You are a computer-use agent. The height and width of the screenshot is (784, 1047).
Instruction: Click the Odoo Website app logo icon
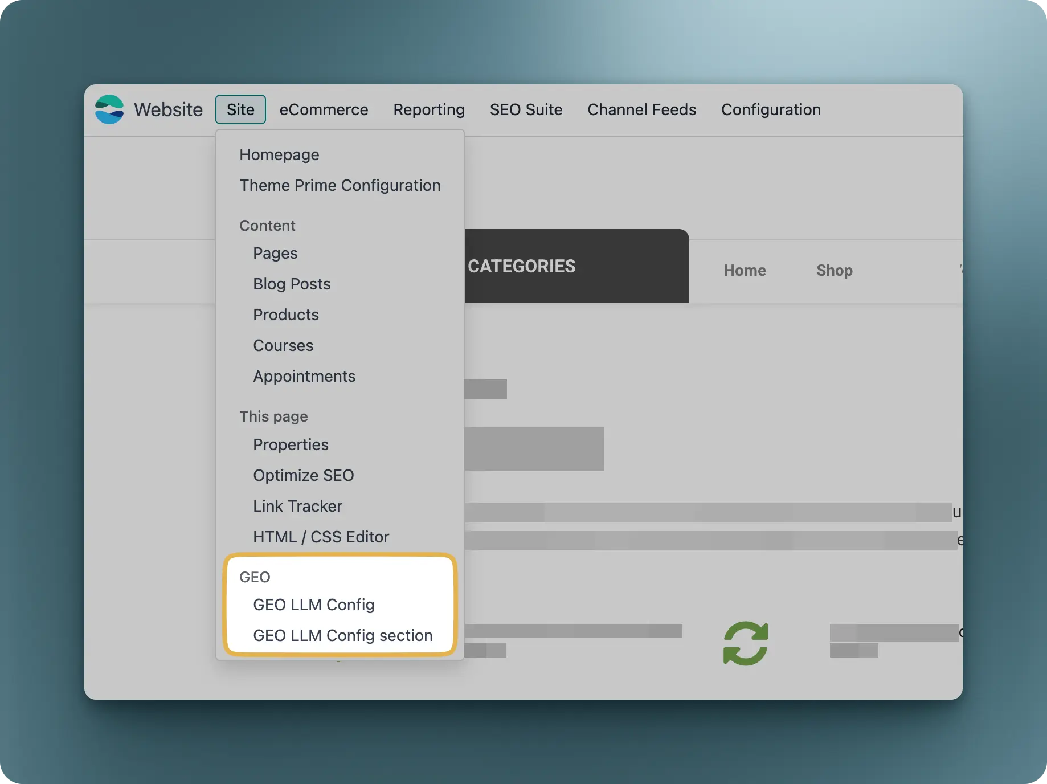[x=109, y=109]
